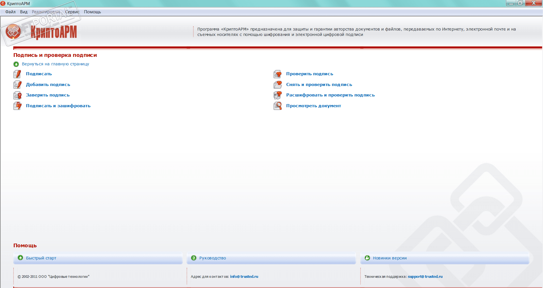Maximize the КриптоАРМ window
The height and width of the screenshot is (288, 543).
(x=520, y=3)
